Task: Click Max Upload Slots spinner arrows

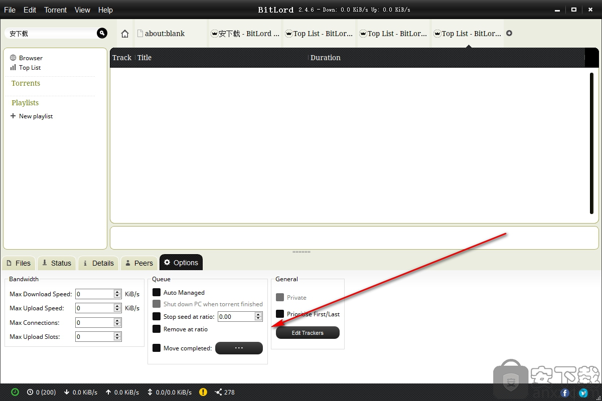Action: point(117,336)
